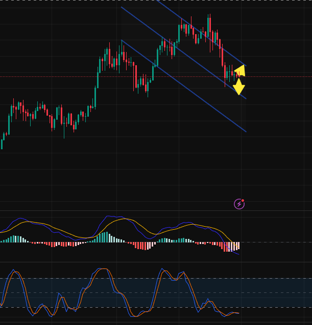Select the blue MACD line at its peak

[x=114, y=215]
